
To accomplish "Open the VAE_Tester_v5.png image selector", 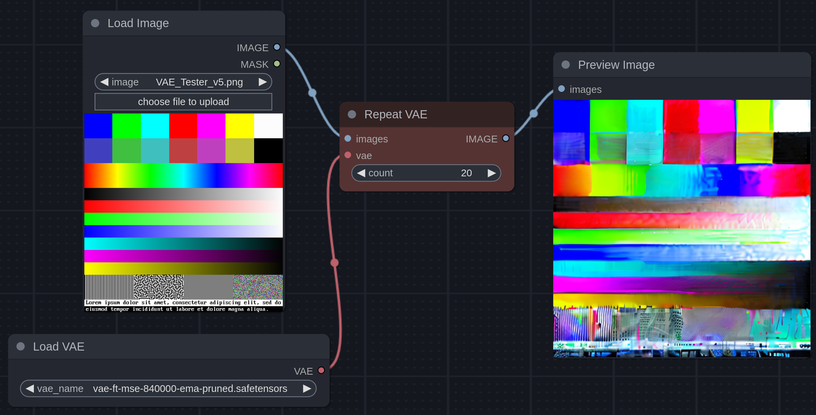I will coord(183,82).
